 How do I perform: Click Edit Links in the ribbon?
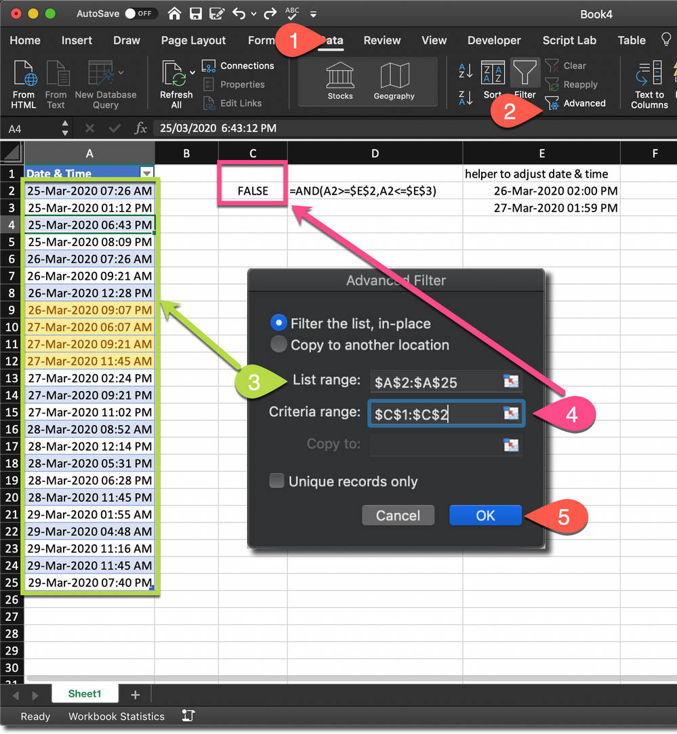(x=232, y=104)
